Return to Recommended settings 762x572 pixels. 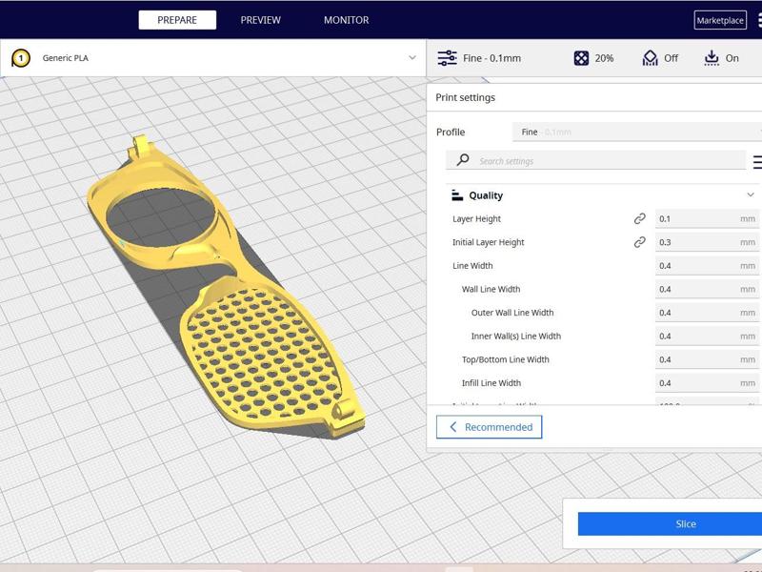[489, 427]
